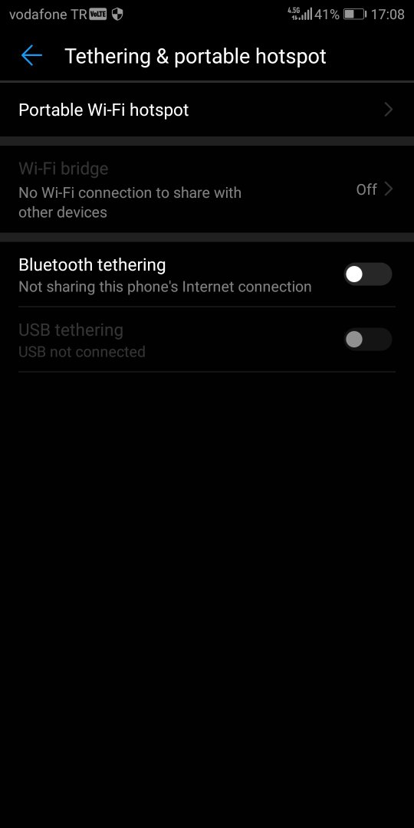Toggle the USB tethering switch
The height and width of the screenshot is (828, 414).
point(368,339)
